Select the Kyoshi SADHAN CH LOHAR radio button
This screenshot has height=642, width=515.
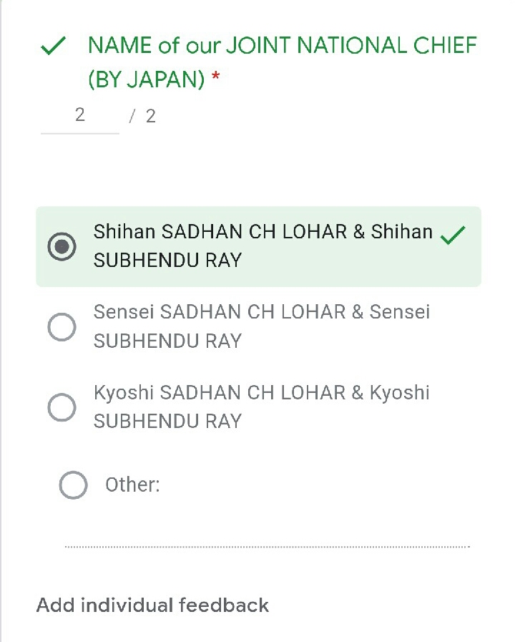coord(62,407)
